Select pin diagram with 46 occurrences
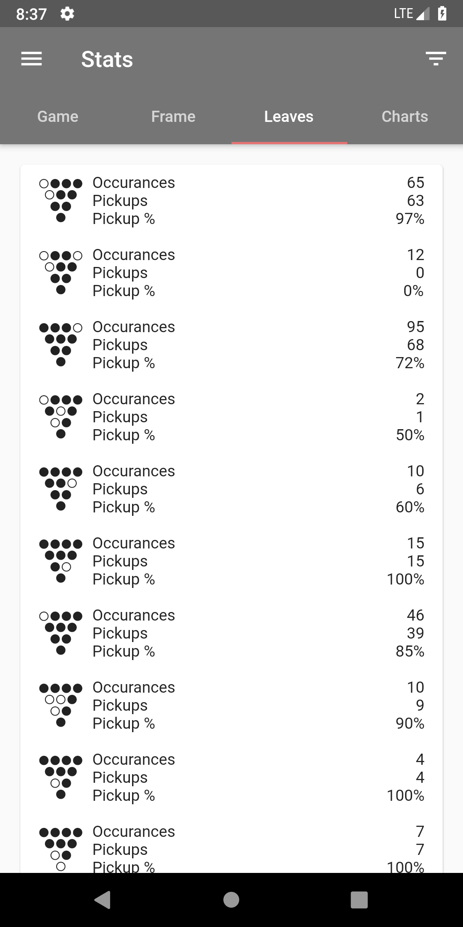 pyautogui.click(x=61, y=633)
